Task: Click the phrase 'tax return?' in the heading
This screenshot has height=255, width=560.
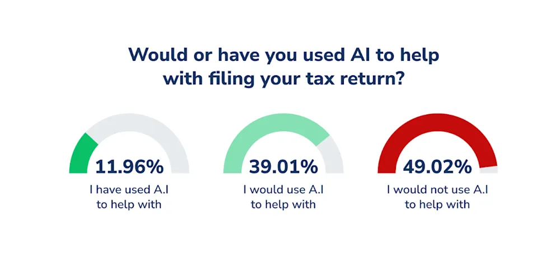Action: pyautogui.click(x=349, y=78)
